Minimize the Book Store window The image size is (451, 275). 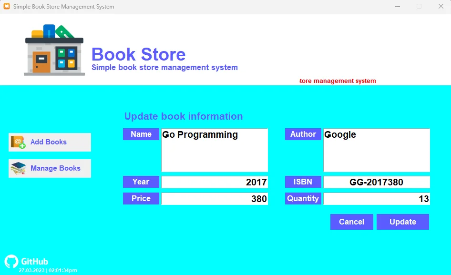(x=398, y=6)
